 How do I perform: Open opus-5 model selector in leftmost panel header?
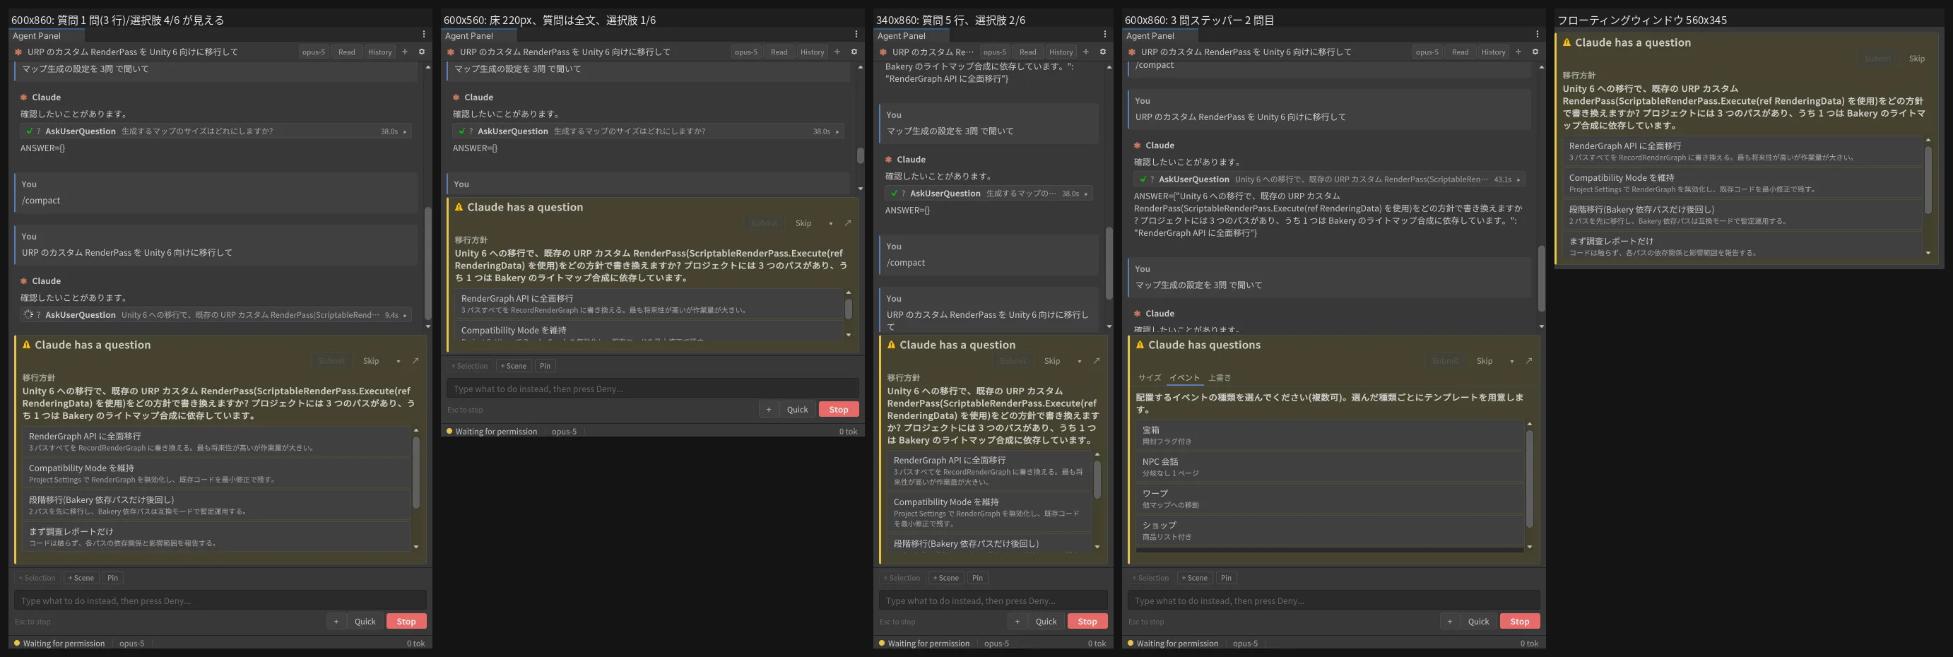pos(313,52)
